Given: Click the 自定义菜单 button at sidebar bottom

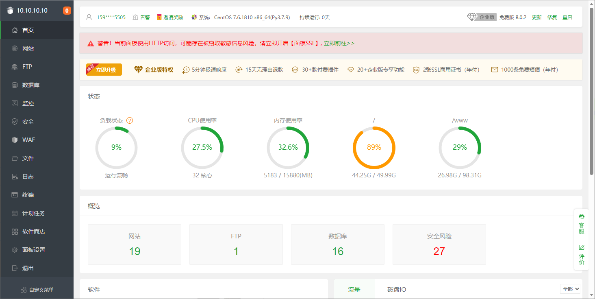Looking at the screenshot, I should click(x=37, y=290).
